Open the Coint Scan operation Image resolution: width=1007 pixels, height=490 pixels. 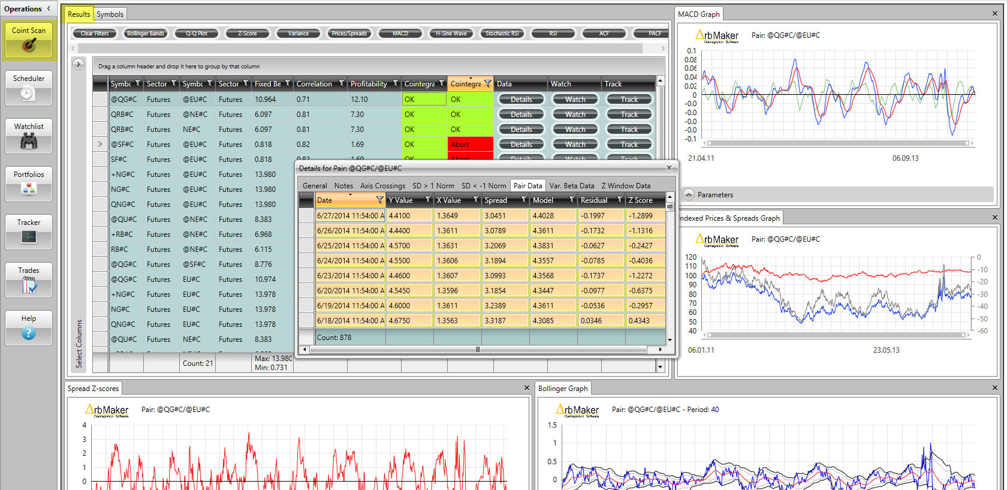(29, 40)
